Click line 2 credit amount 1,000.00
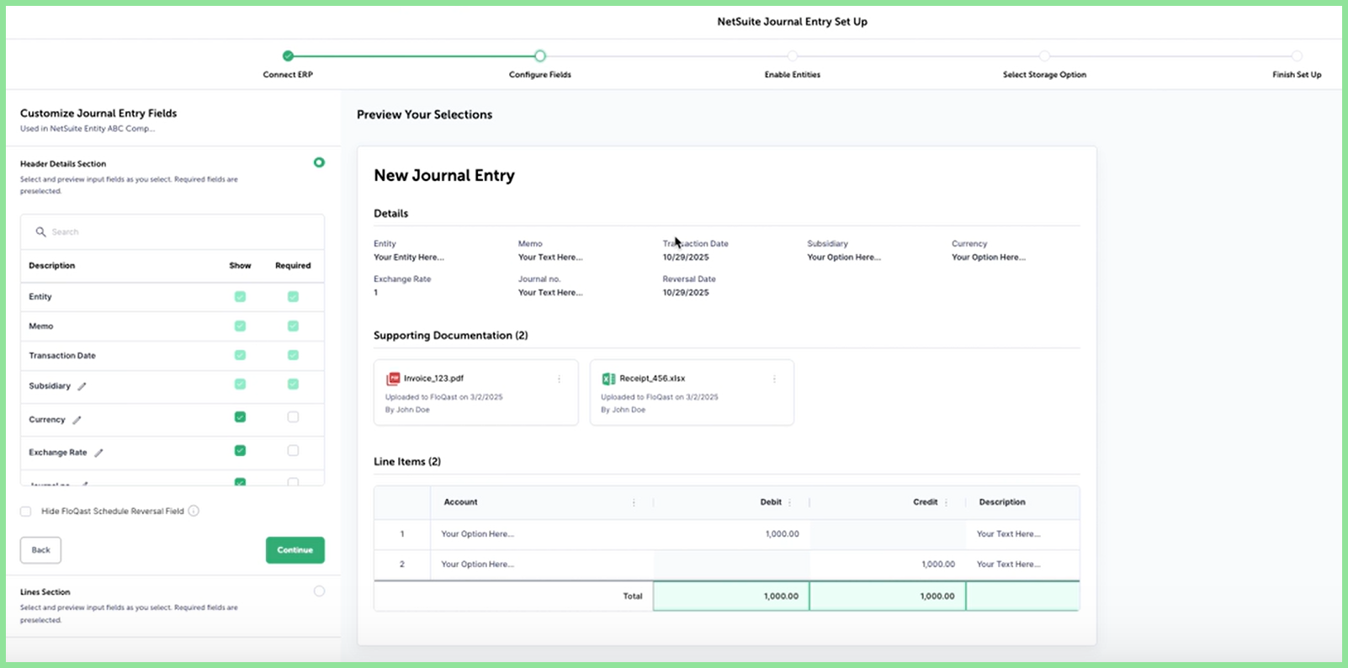 tap(938, 565)
